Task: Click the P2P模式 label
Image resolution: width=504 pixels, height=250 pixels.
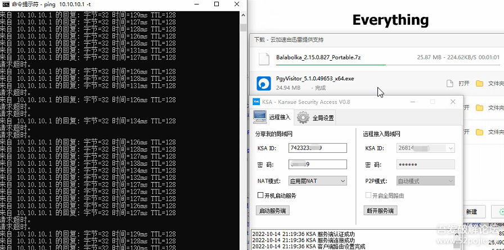Action: [376, 181]
